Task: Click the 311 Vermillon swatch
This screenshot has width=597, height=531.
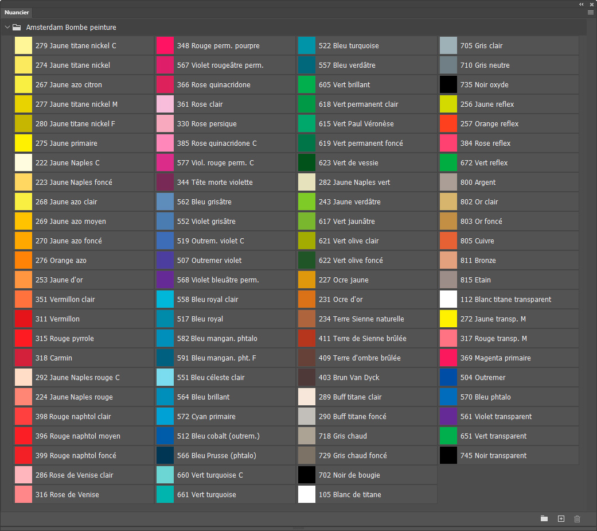Action: point(83,319)
